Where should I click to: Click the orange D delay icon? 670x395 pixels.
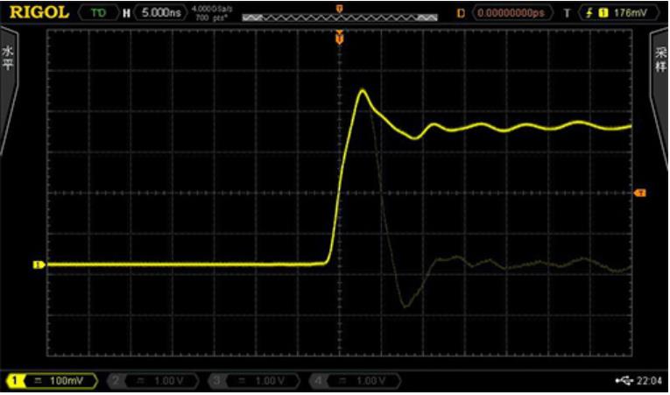click(461, 13)
